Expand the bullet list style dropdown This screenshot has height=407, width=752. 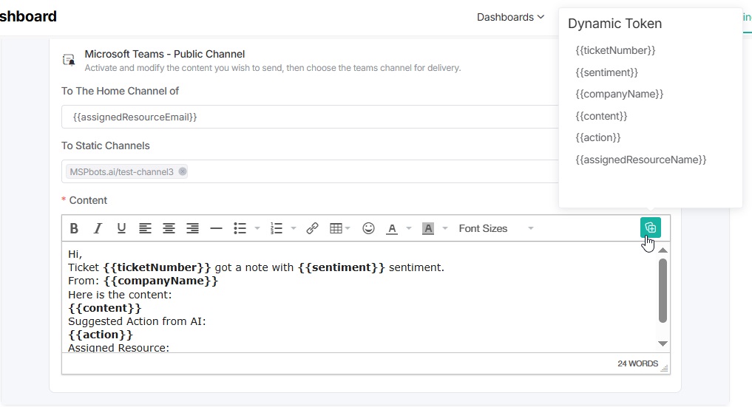[x=257, y=229]
